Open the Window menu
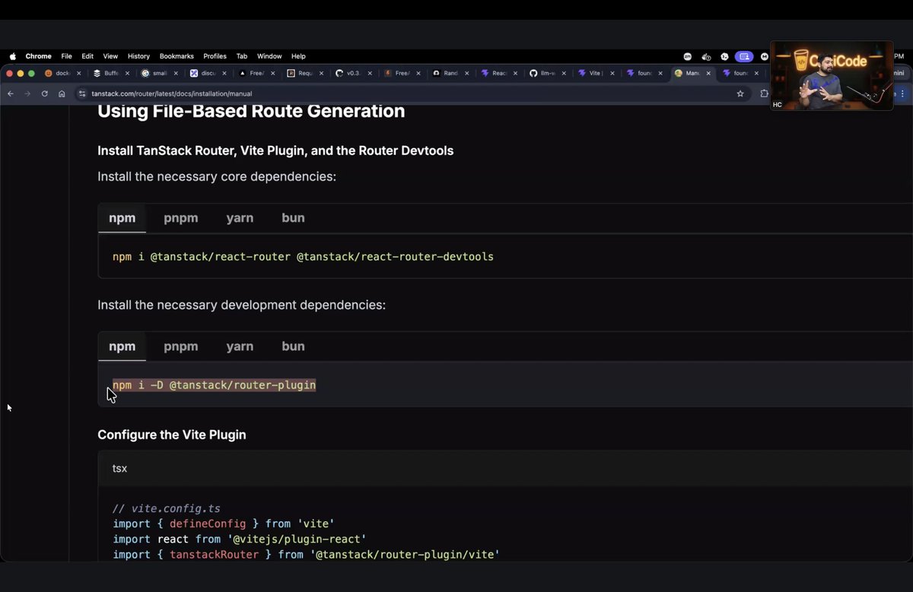Screen dimensions: 913x592 click(x=269, y=56)
